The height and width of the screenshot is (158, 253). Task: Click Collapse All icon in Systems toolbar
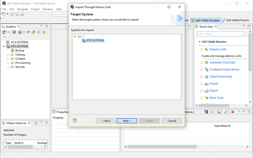click(x=39, y=32)
